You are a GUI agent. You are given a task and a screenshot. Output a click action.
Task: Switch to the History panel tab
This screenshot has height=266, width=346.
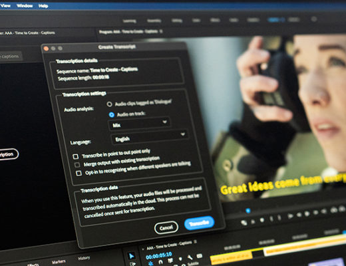[x=84, y=258]
